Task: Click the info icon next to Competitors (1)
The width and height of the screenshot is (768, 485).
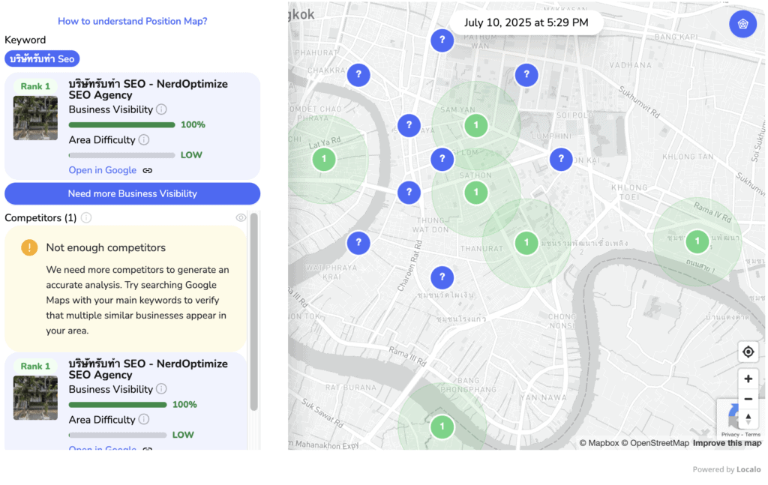Action: click(x=86, y=218)
